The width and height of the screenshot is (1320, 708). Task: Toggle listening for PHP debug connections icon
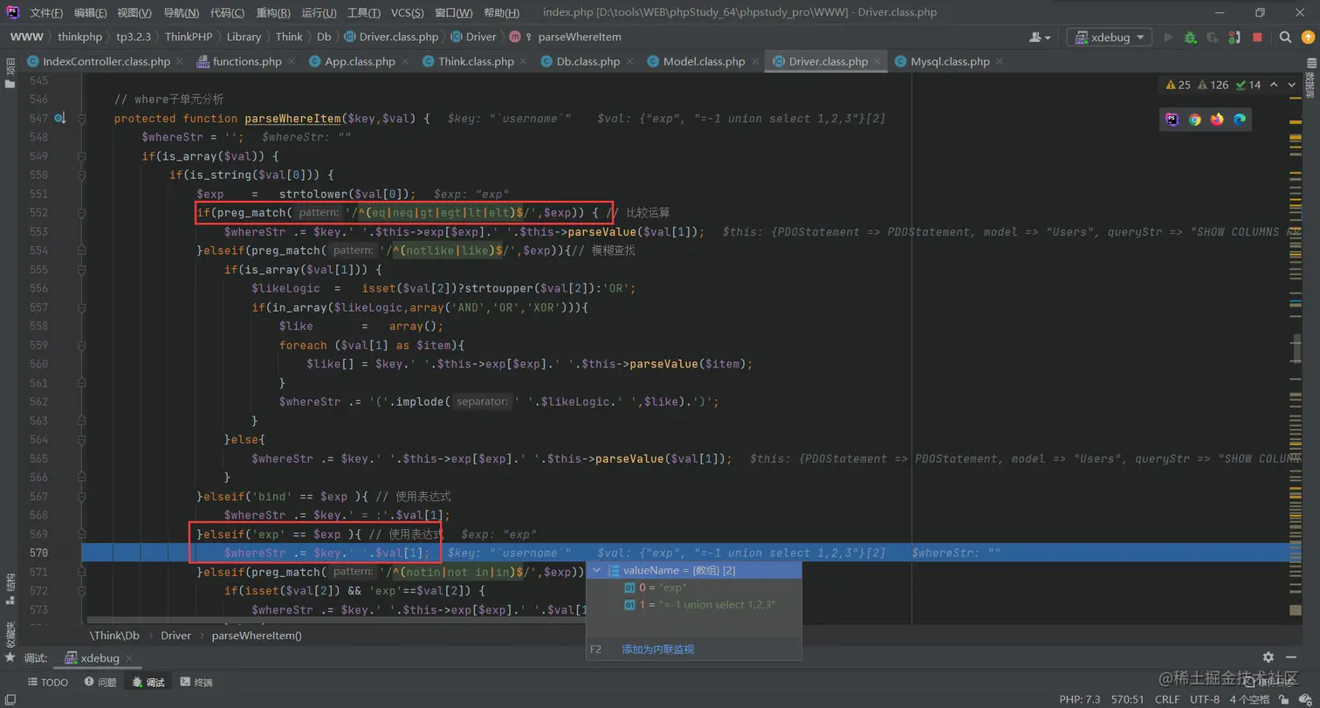[x=1235, y=38]
